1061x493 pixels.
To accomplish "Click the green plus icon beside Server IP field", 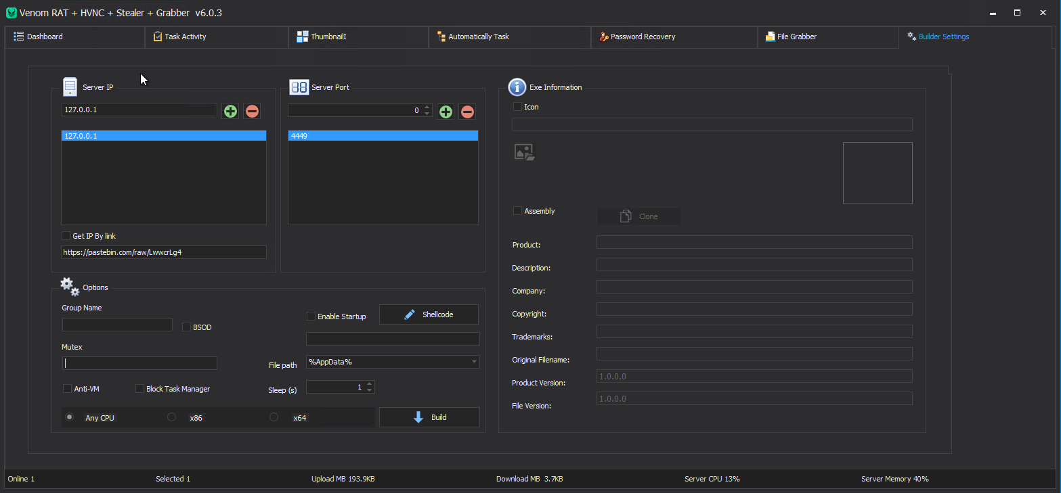I will pyautogui.click(x=230, y=111).
